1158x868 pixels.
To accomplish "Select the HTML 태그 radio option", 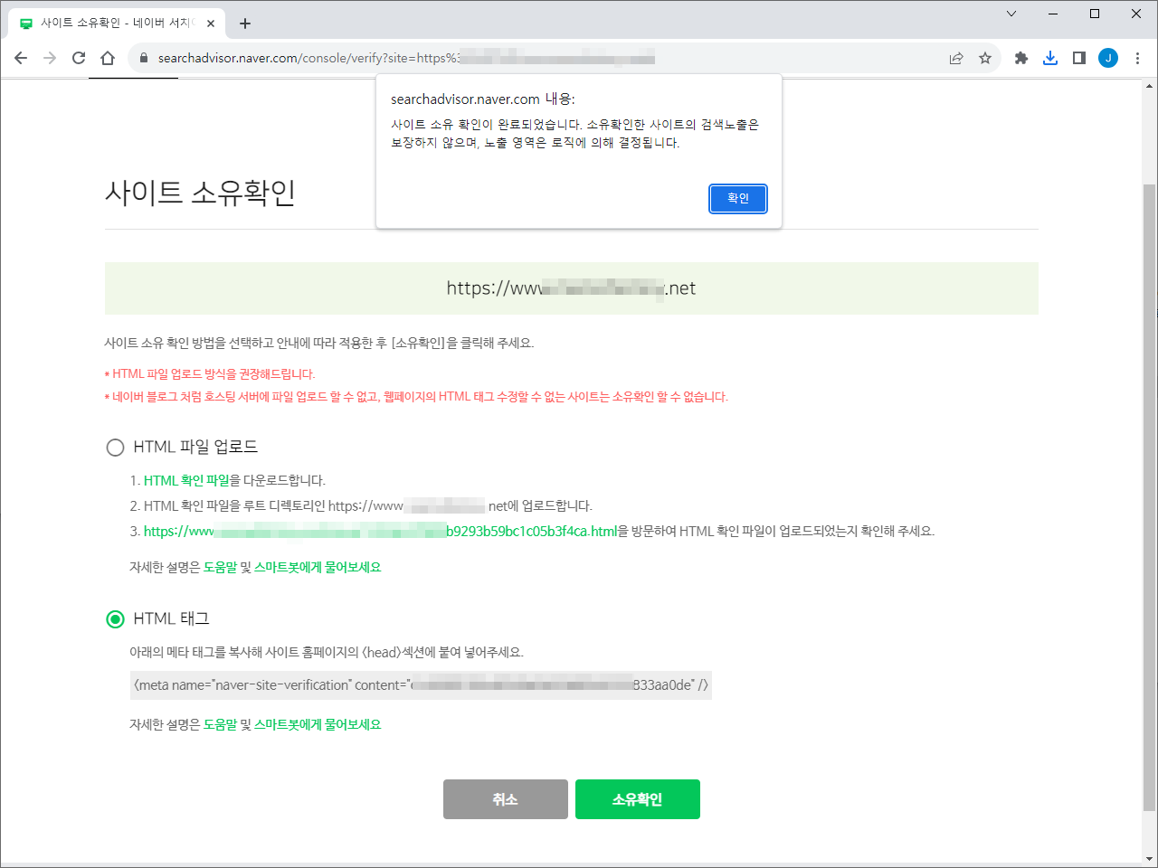I will pyautogui.click(x=115, y=618).
